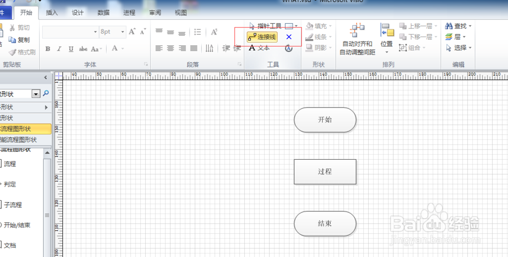508x257 pixels.
Task: Open font color A dropdown
Action: [x=122, y=49]
